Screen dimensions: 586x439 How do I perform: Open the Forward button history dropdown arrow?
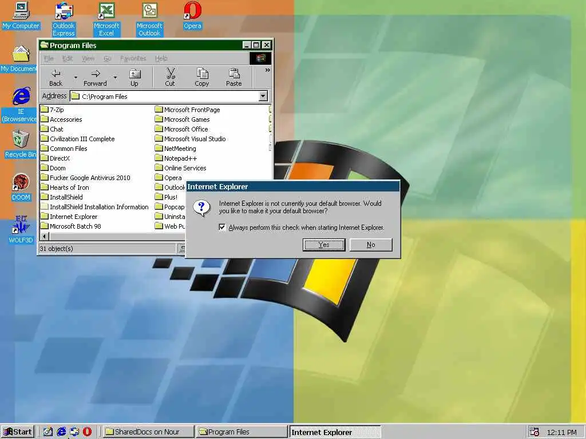click(115, 78)
